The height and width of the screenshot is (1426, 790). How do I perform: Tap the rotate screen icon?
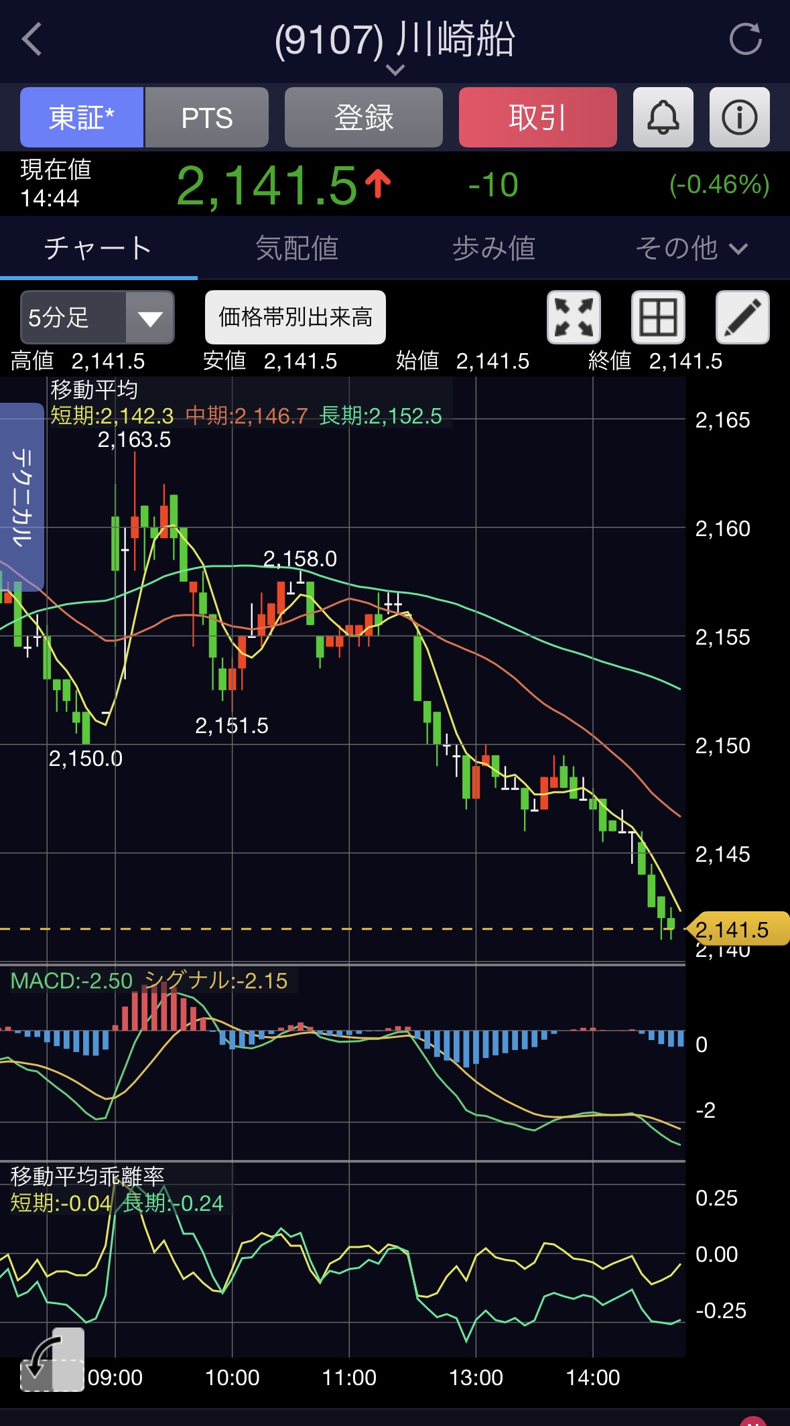click(x=52, y=1360)
